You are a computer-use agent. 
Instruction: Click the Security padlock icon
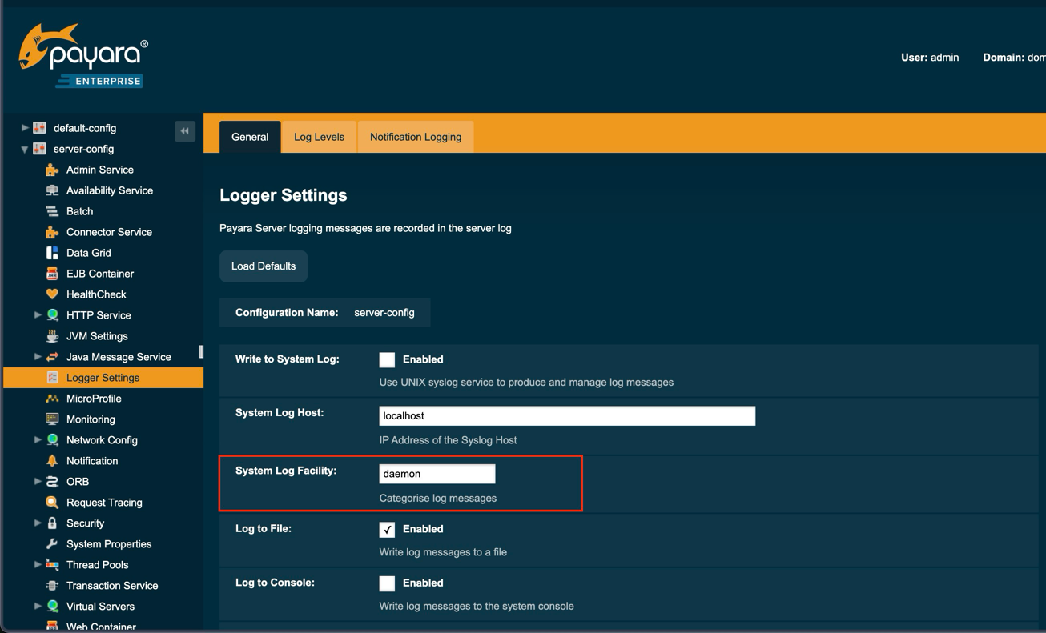(x=52, y=523)
